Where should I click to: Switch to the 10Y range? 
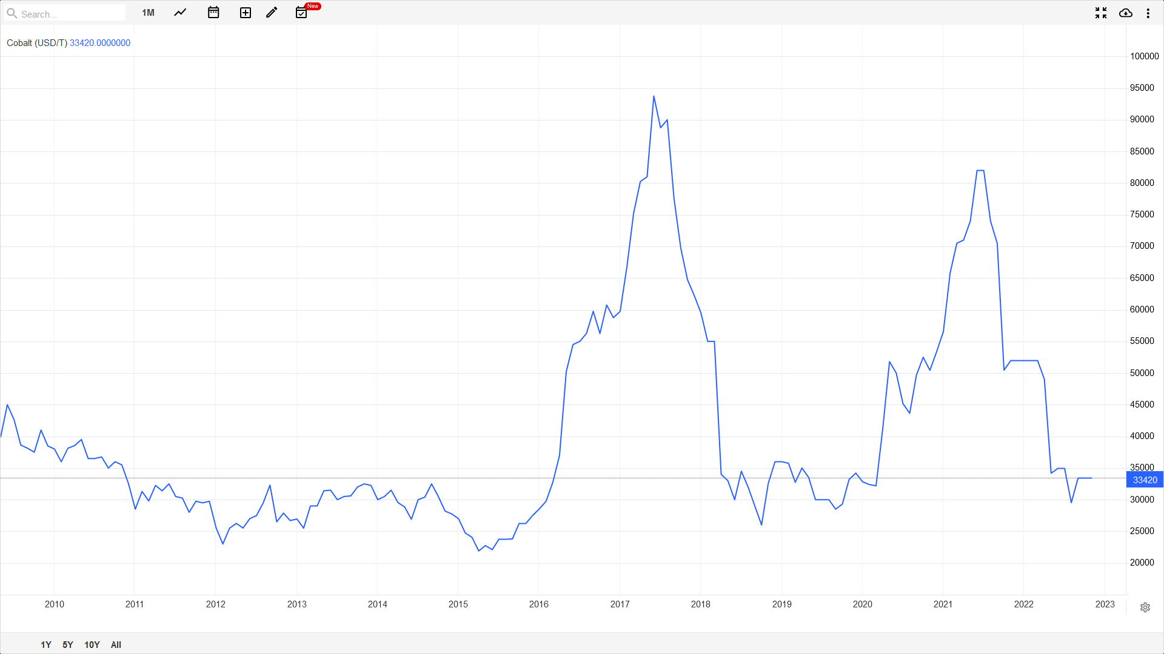92,645
